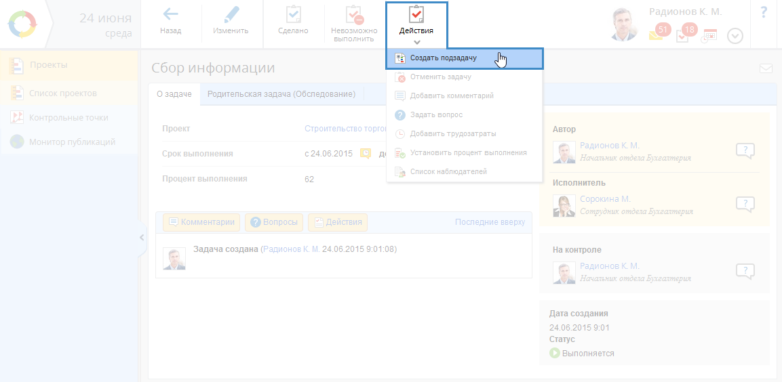Open messages notification with badge 51
This screenshot has width=782, height=382.
[x=657, y=35]
